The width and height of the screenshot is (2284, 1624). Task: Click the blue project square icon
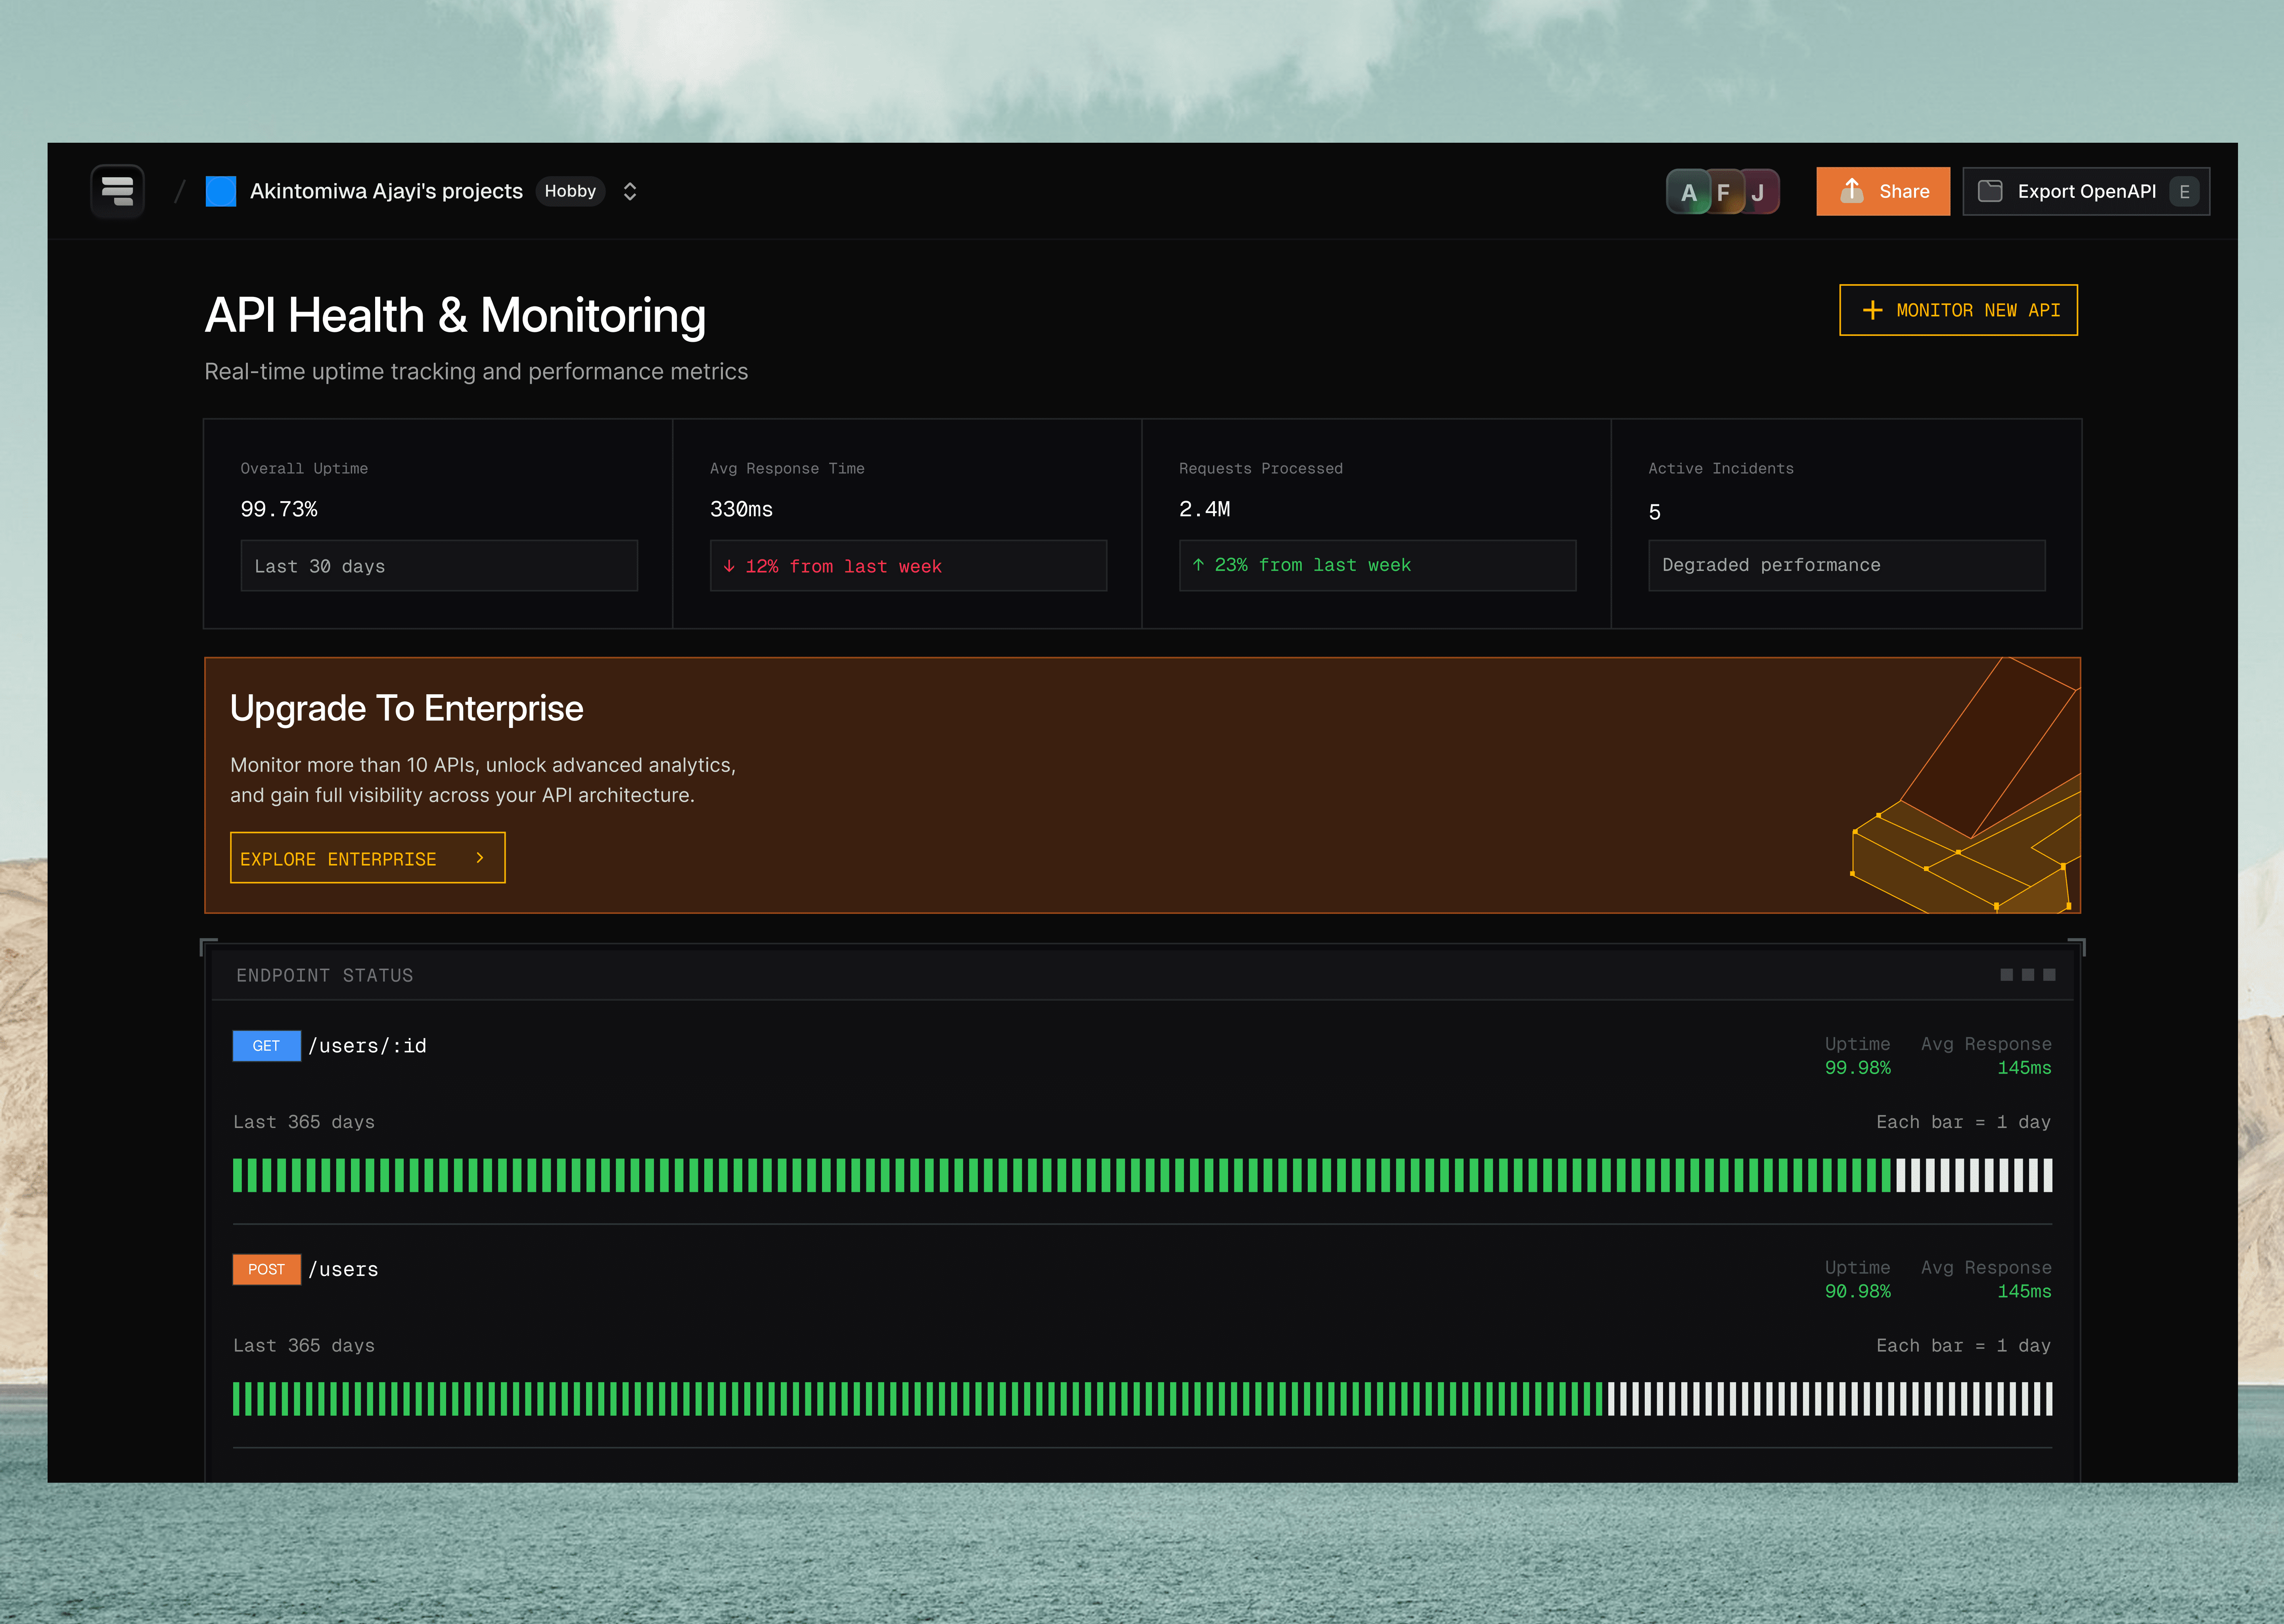[220, 191]
